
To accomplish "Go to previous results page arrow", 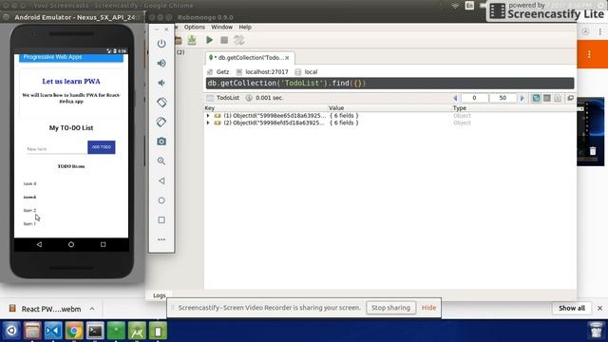I will point(455,98).
